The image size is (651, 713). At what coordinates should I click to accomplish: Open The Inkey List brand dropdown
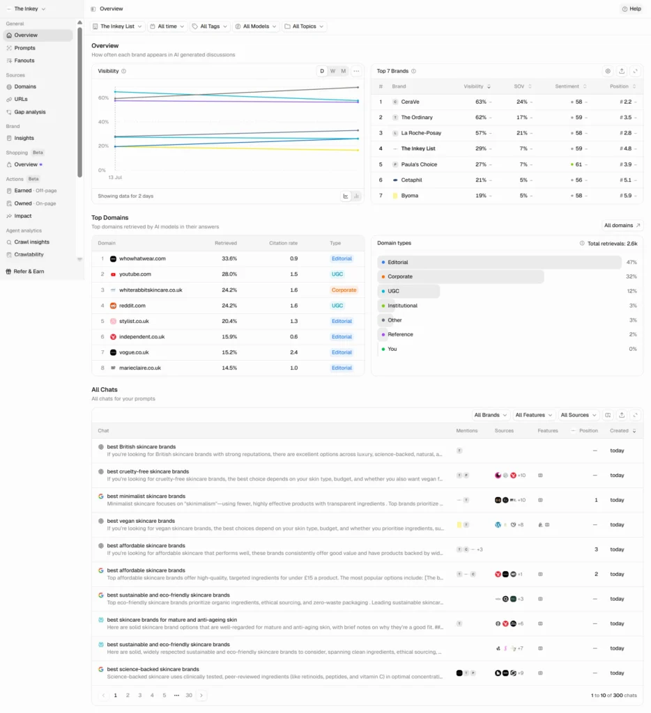point(118,26)
